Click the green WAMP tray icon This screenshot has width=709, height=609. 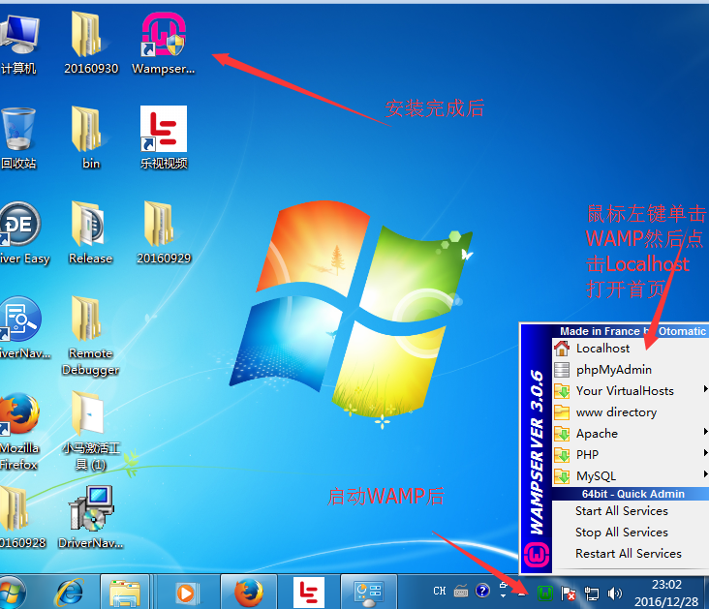coord(545,593)
